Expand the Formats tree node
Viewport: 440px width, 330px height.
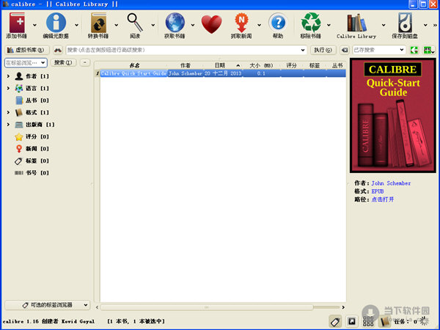[8, 112]
